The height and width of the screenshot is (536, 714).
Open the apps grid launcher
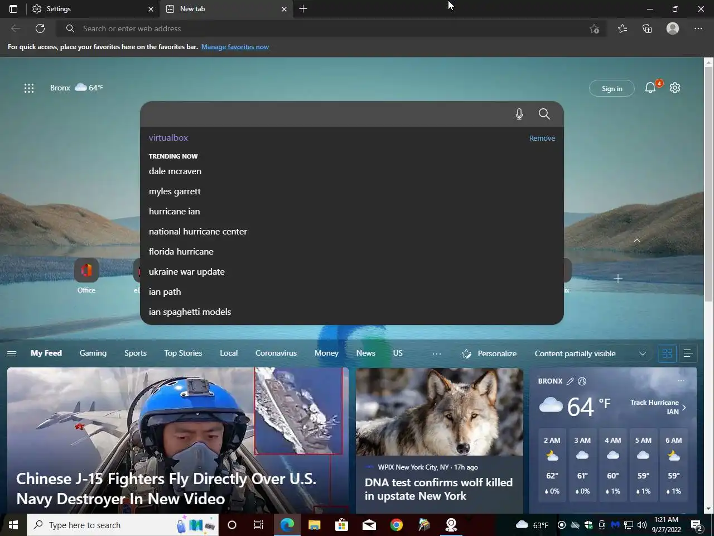pos(29,88)
